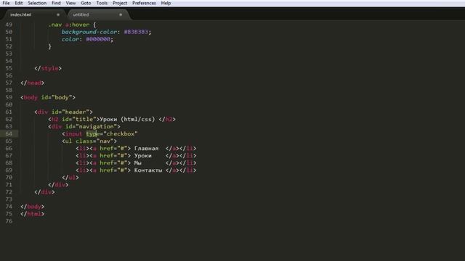Click the text "Главная" on line 66
The height and width of the screenshot is (261, 465).
point(146,148)
